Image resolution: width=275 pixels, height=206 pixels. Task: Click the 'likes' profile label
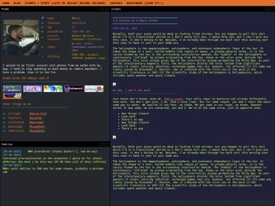point(51,47)
